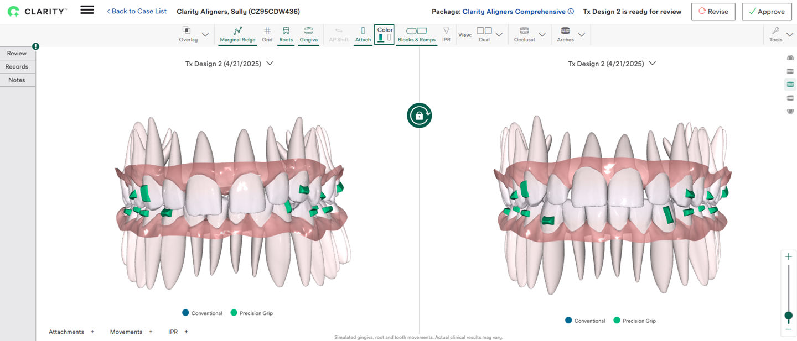797x341 pixels.
Task: Open the Tools wrench icon
Action: click(x=775, y=31)
